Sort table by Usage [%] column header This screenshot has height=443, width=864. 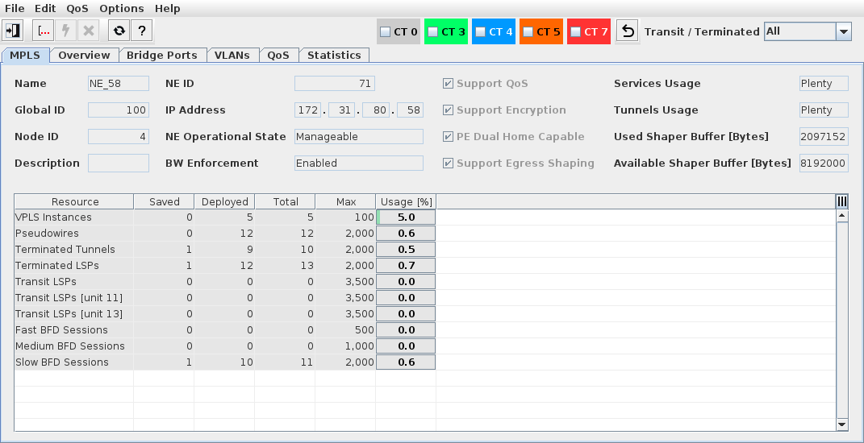[x=406, y=201]
